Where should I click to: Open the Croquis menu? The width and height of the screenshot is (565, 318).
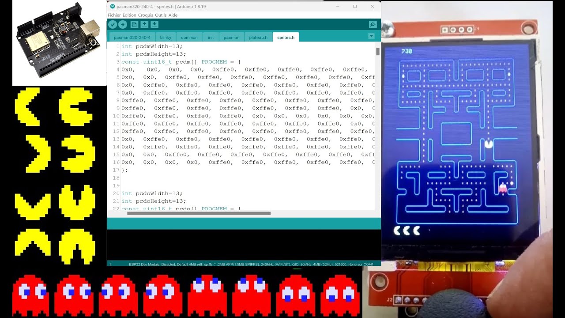pyautogui.click(x=146, y=15)
